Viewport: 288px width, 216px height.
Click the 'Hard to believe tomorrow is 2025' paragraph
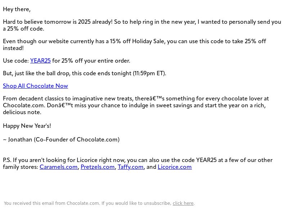pyautogui.click(x=142, y=25)
